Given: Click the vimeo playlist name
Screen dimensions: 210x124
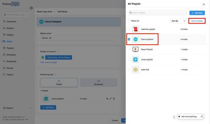Looking at the screenshot, I should tap(147, 60).
